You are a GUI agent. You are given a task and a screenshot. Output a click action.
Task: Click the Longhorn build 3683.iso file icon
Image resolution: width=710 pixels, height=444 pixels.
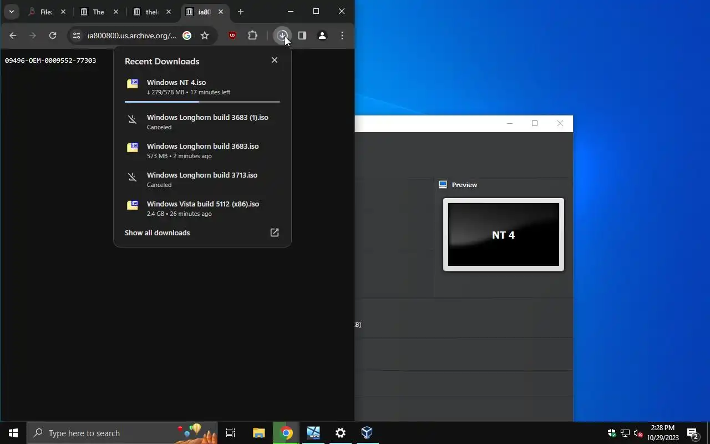[x=133, y=148]
